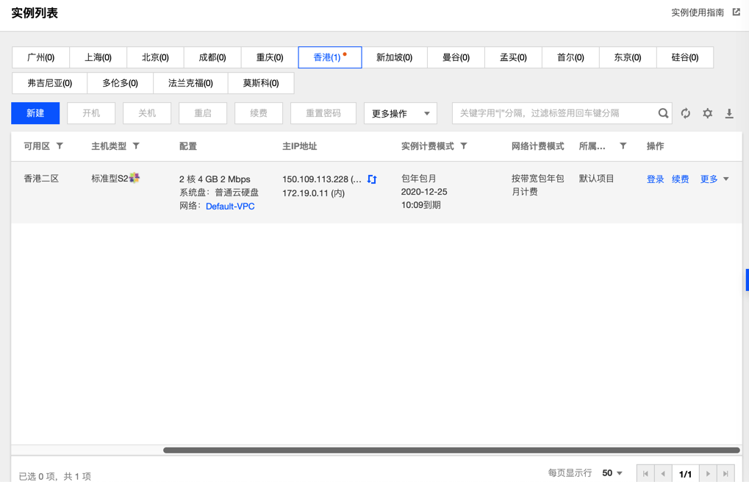749x482 pixels.
Task: Filter by 实例计费模式 funnel icon
Action: click(x=463, y=145)
